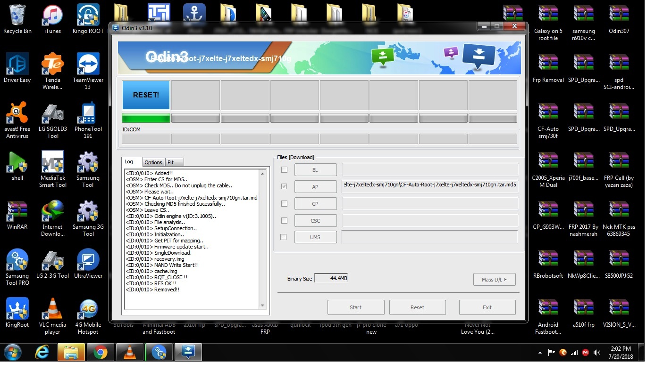Open VLC media player desktop icon
Viewport: 655px width, 386px height.
tap(52, 316)
